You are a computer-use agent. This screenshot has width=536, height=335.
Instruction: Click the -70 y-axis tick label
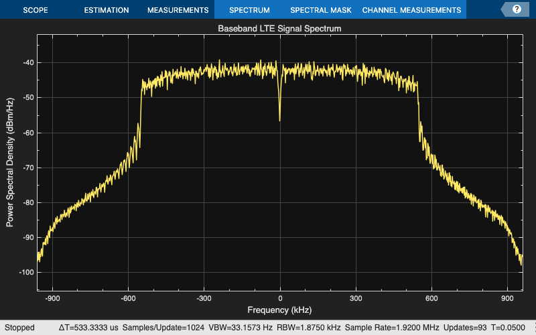(28, 167)
